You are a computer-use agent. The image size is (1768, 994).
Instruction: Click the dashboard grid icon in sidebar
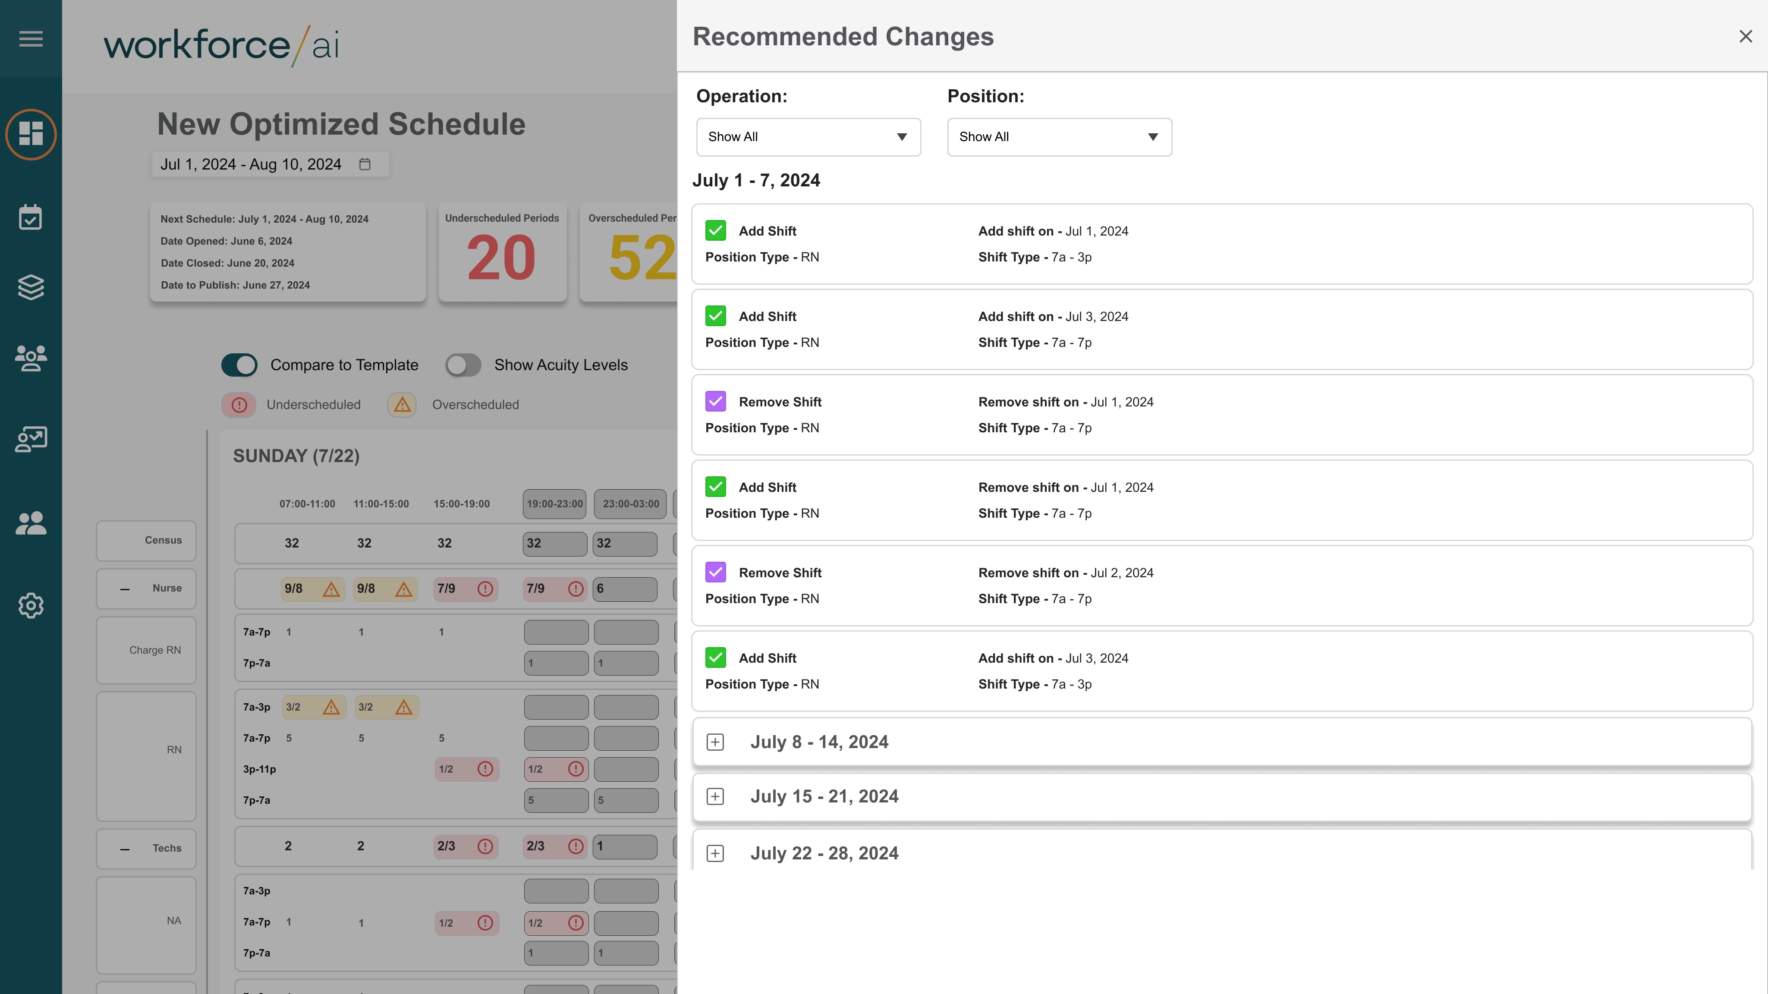[31, 134]
